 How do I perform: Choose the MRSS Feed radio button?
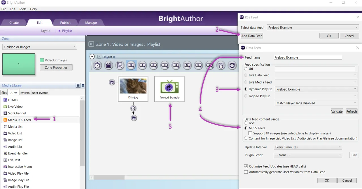point(246,128)
